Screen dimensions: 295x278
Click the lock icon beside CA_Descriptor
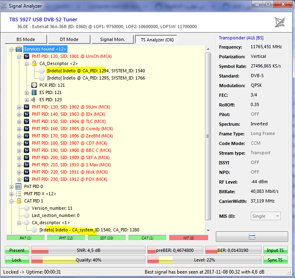(x=34, y=63)
